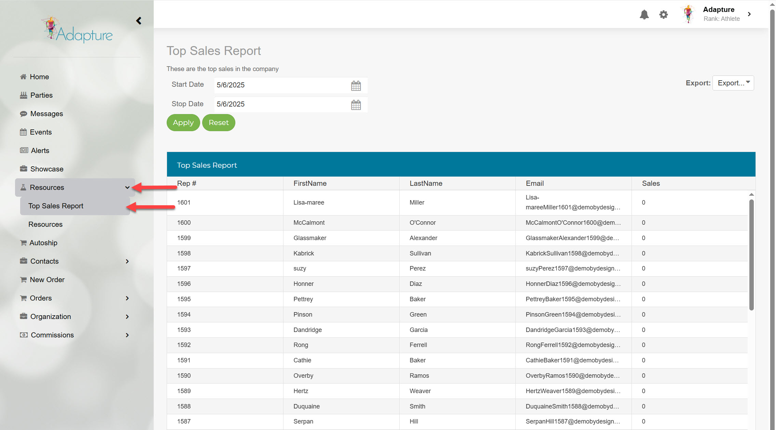Open the settings gear icon

click(663, 14)
